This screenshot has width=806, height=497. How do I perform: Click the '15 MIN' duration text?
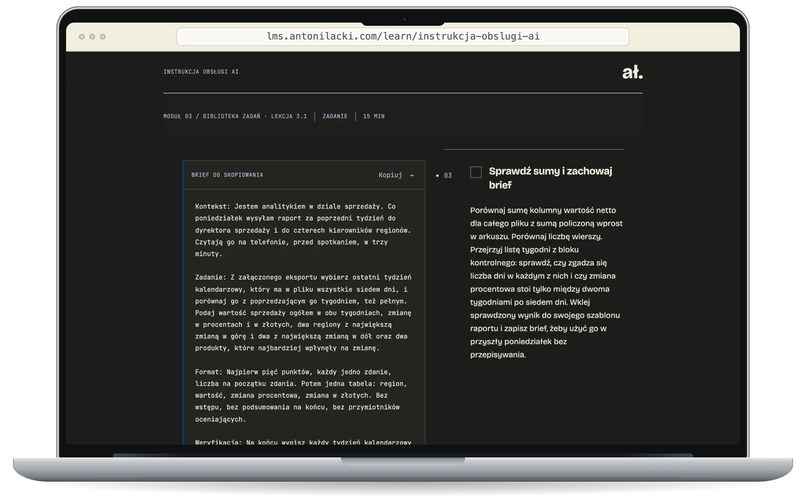coord(374,116)
